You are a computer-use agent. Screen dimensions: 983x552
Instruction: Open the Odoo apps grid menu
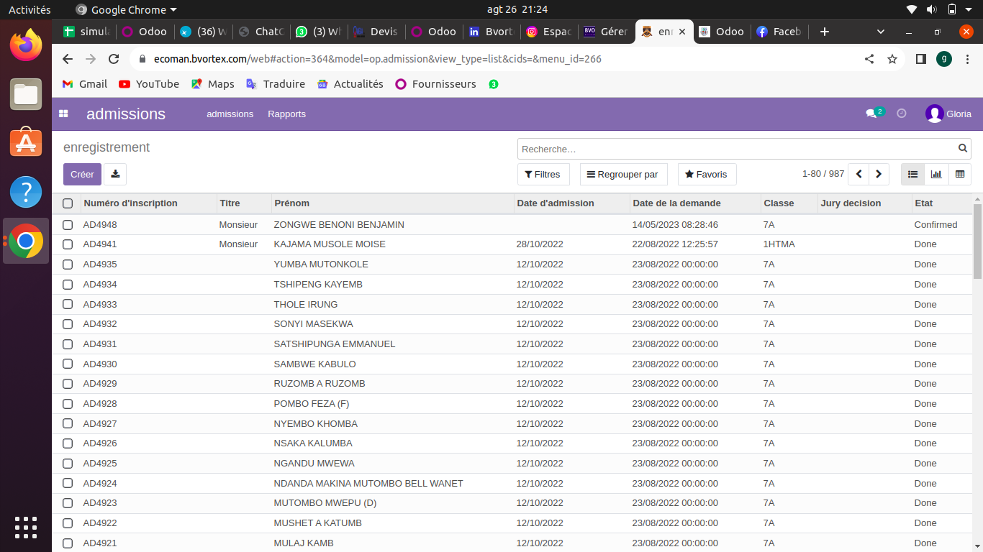click(x=63, y=114)
